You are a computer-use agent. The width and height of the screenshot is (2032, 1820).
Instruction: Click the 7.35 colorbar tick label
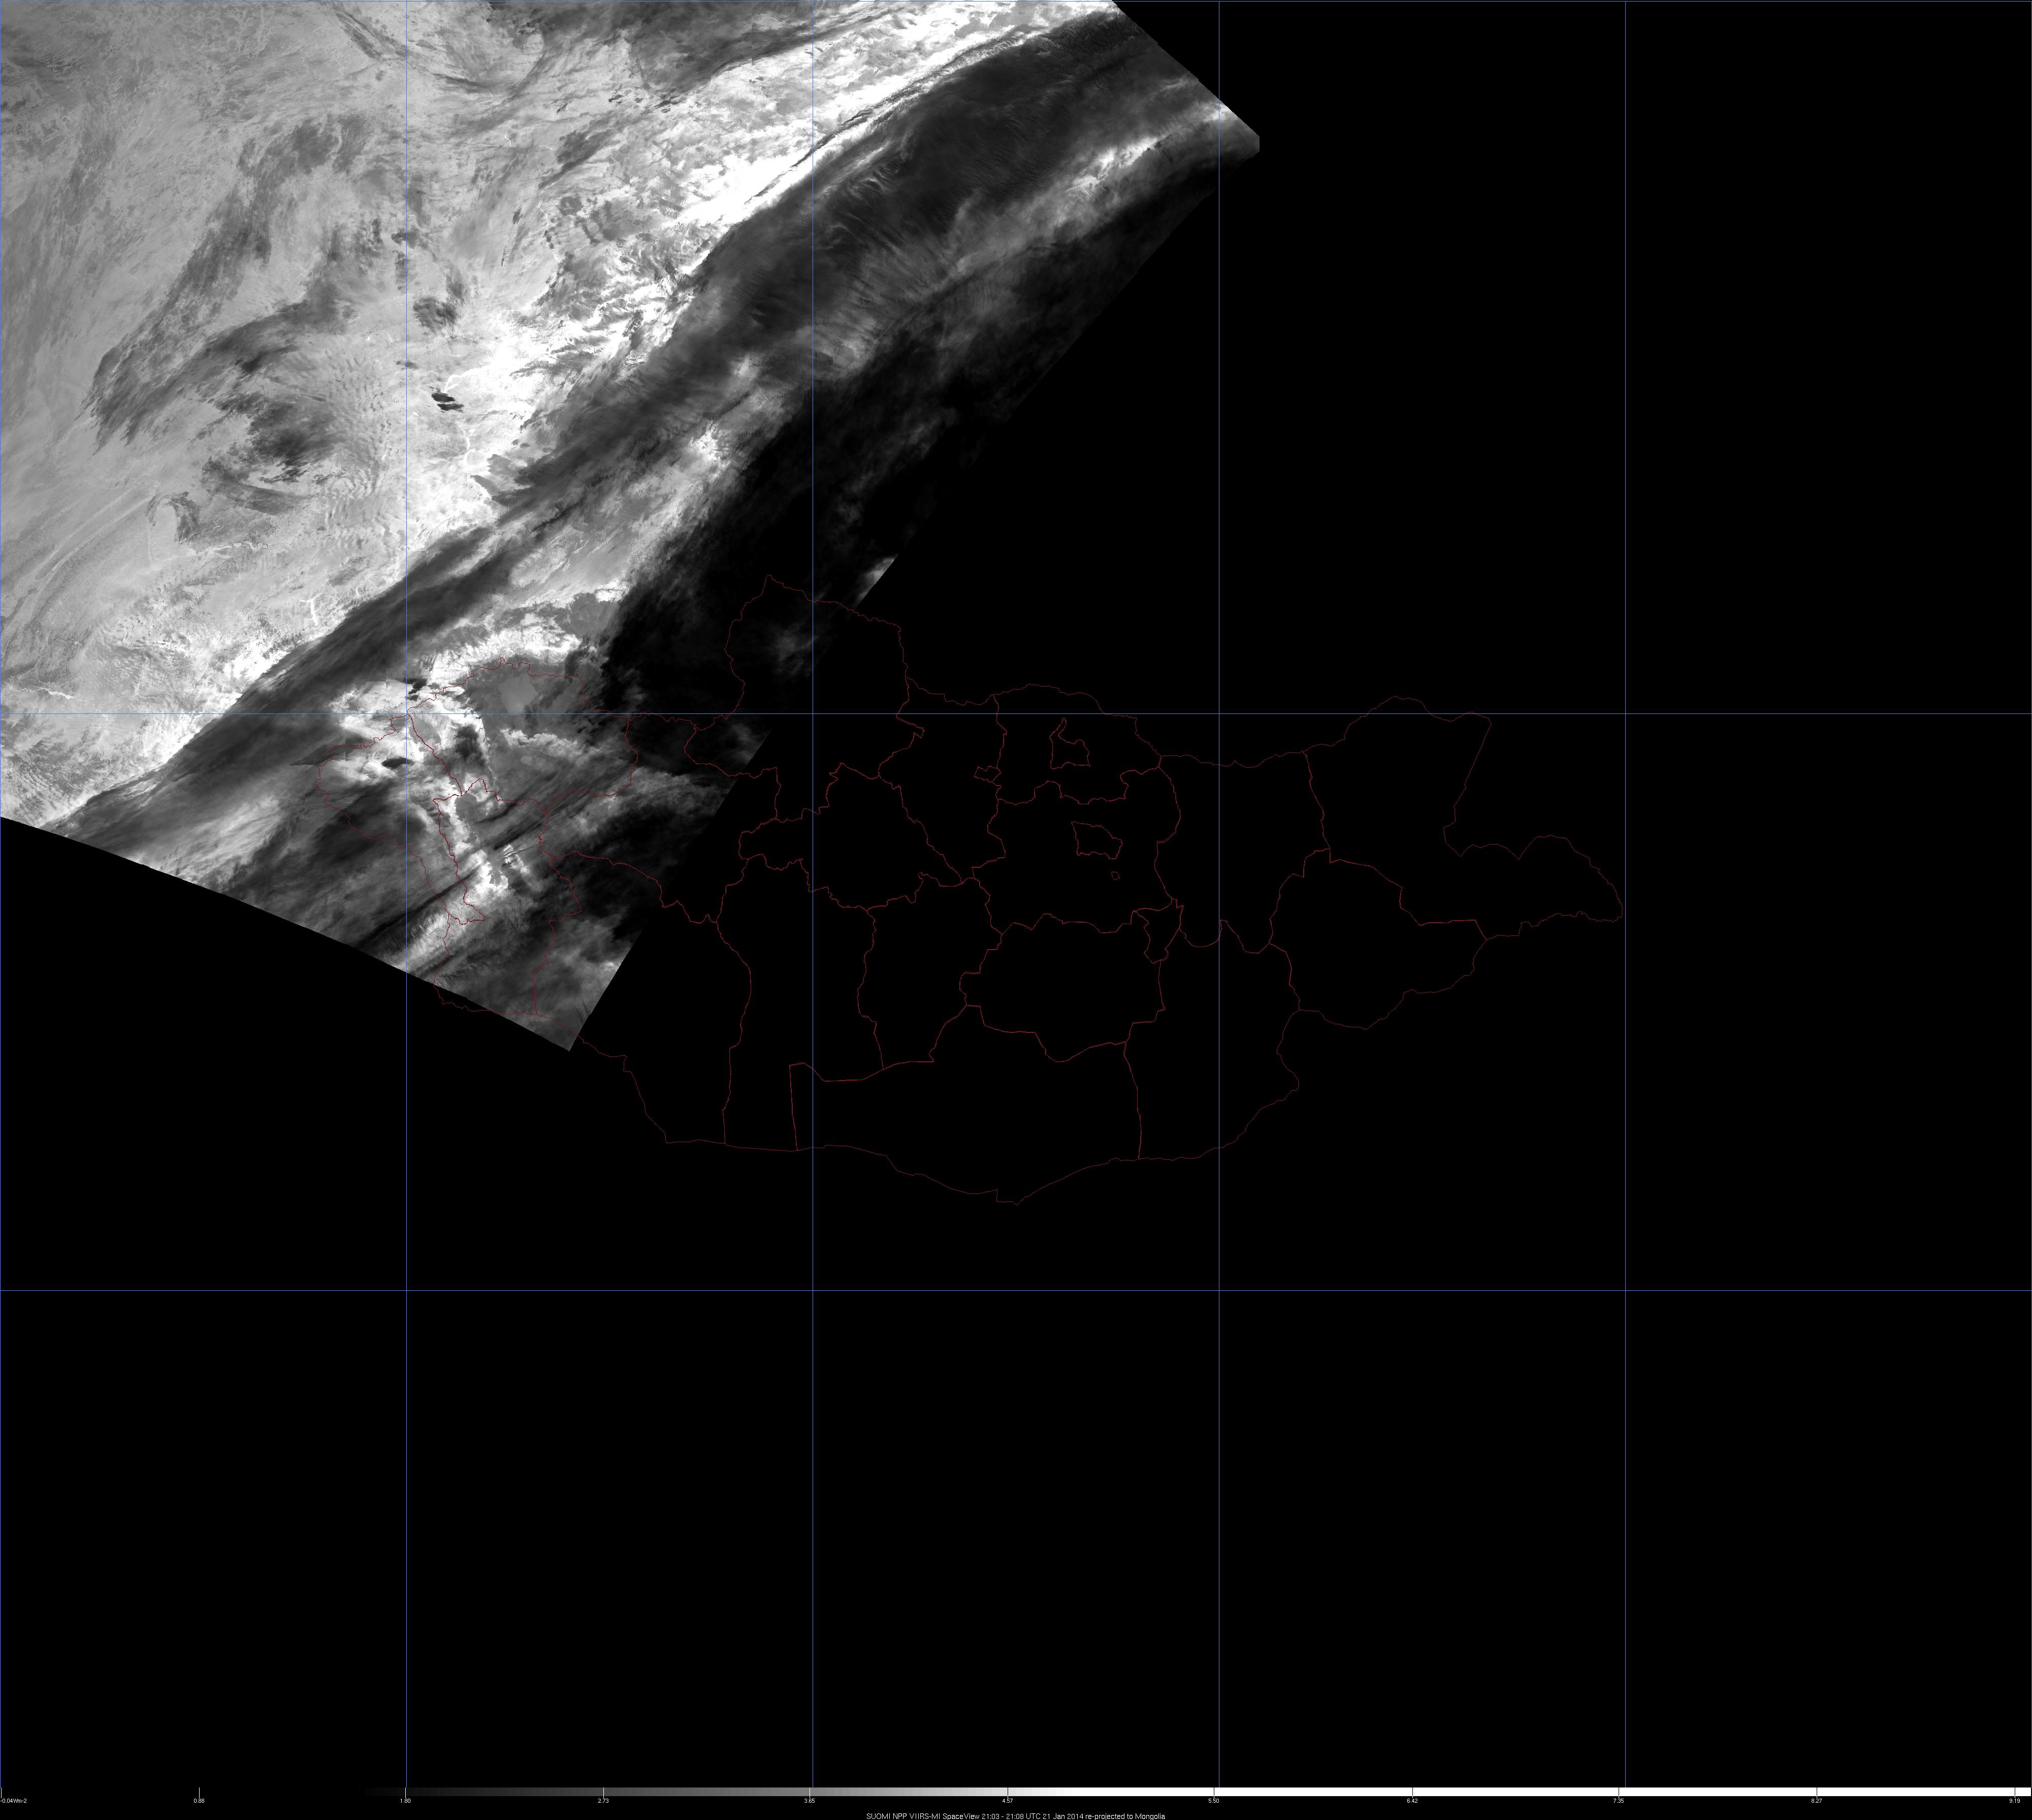click(1618, 1801)
